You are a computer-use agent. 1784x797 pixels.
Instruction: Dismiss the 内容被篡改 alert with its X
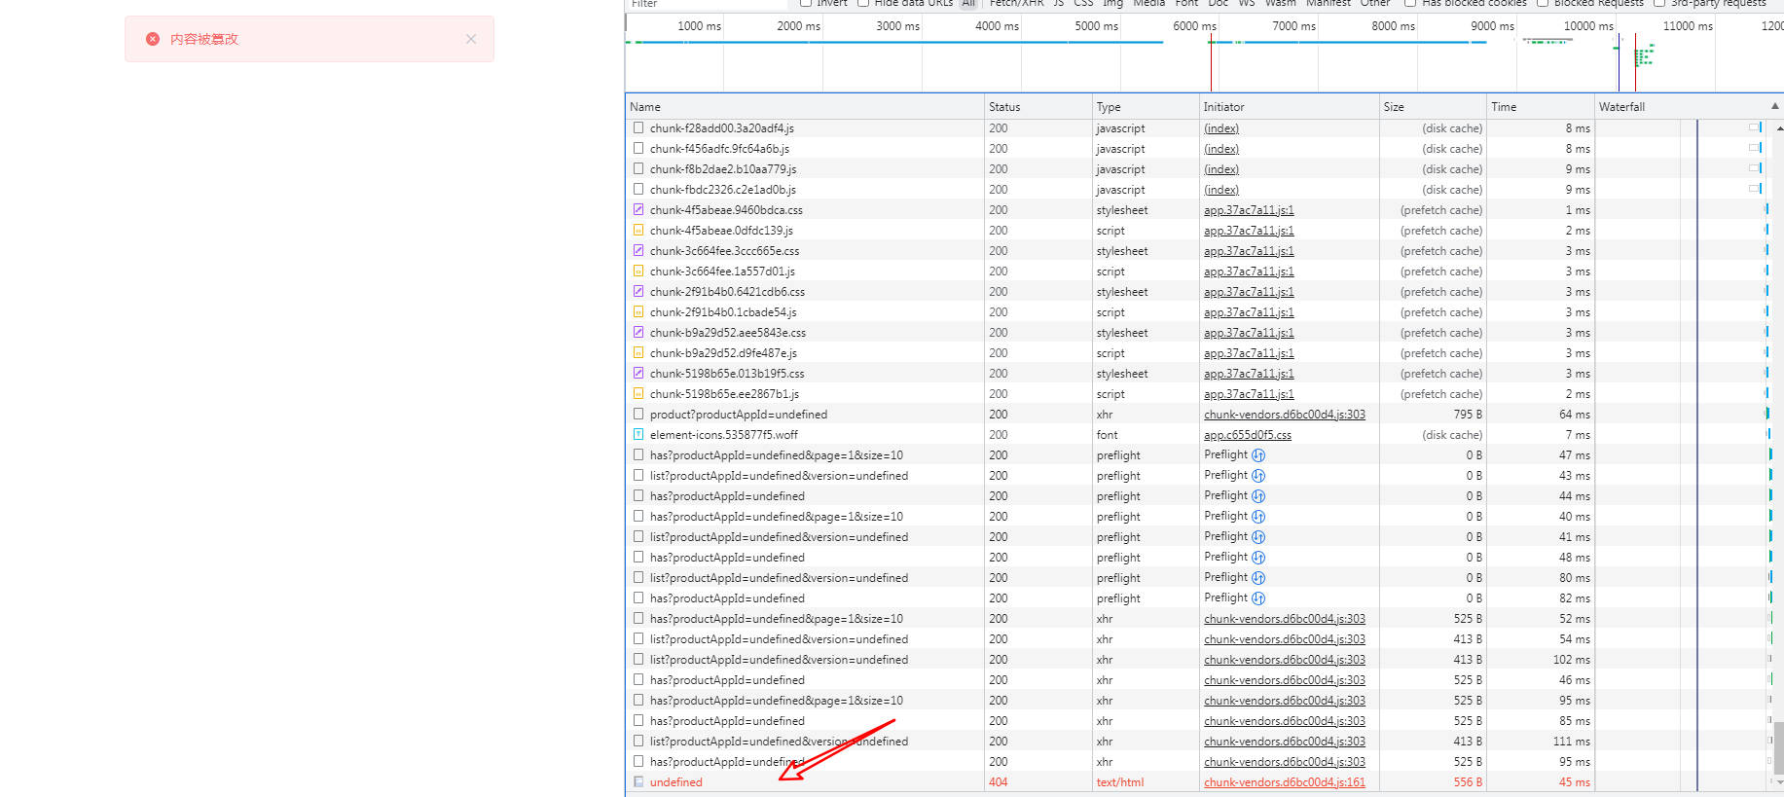coord(471,39)
